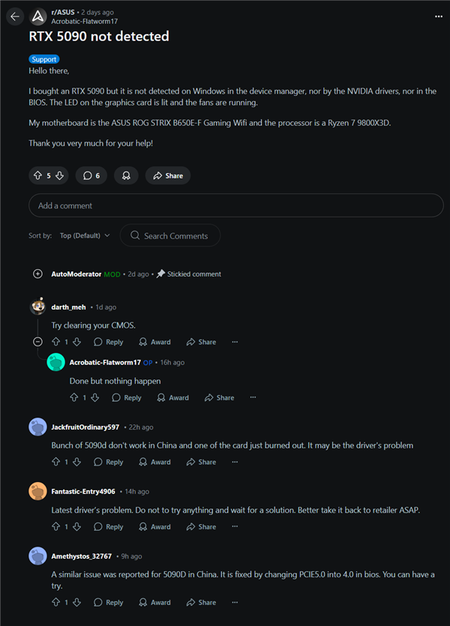The height and width of the screenshot is (626, 450).
Task: Award Acrobatic-Flatworm17's reply comment
Action: point(172,398)
